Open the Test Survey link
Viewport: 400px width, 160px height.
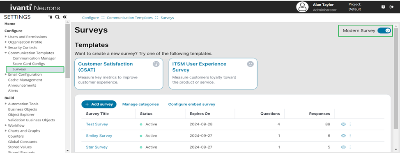point(97,124)
